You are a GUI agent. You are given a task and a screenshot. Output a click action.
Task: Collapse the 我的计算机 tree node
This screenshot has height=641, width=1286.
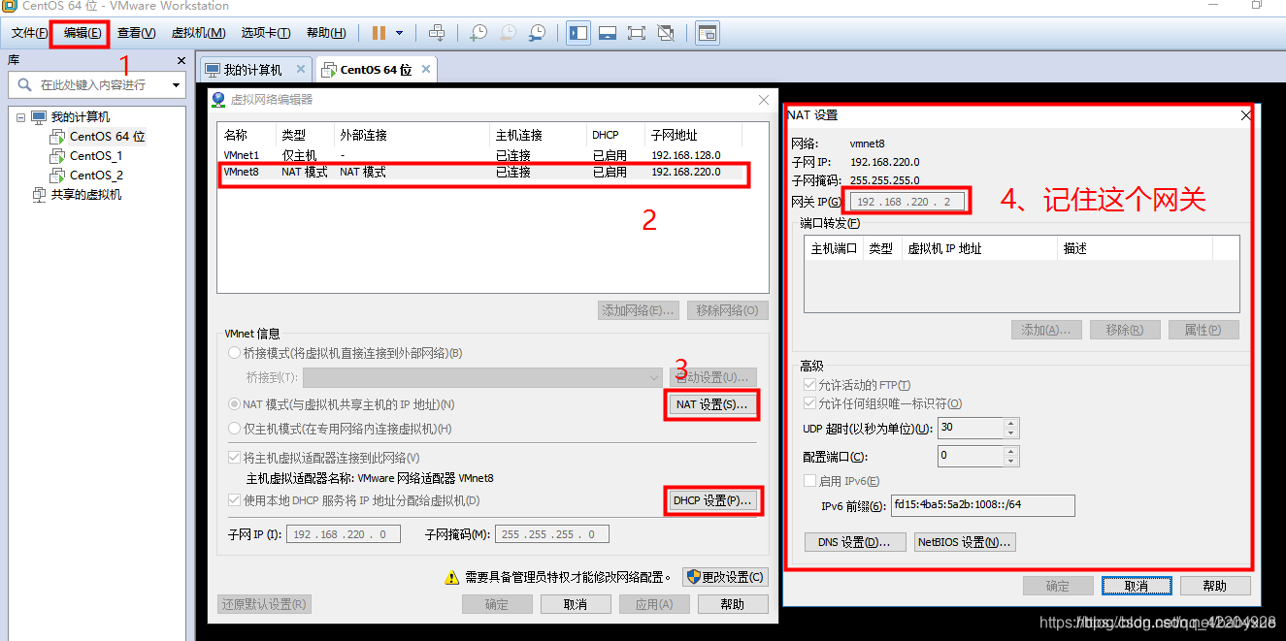(20, 117)
